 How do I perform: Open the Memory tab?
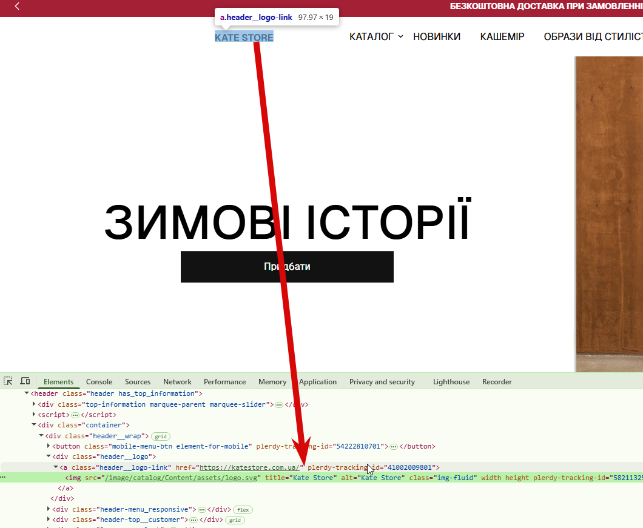pos(272,382)
